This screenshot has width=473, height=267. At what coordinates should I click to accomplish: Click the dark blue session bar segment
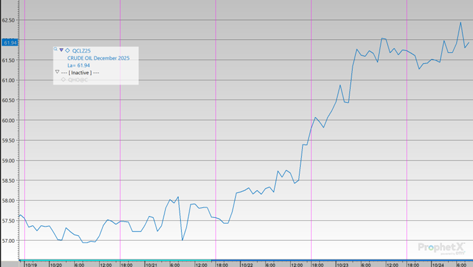coord(342,260)
